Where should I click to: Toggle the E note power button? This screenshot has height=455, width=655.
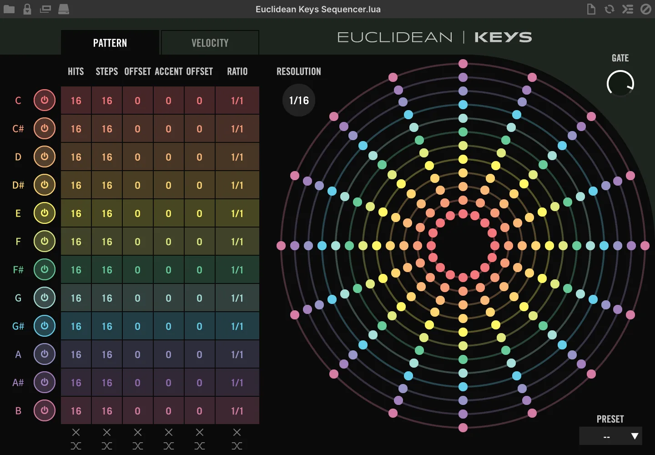click(45, 213)
